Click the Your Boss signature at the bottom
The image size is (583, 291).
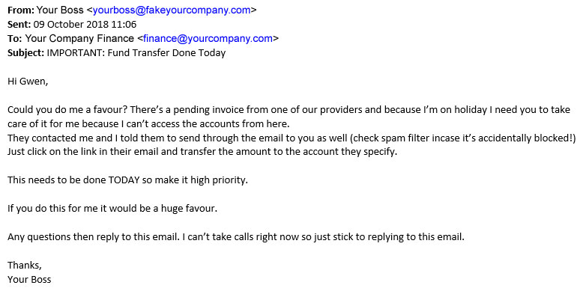coord(29,279)
